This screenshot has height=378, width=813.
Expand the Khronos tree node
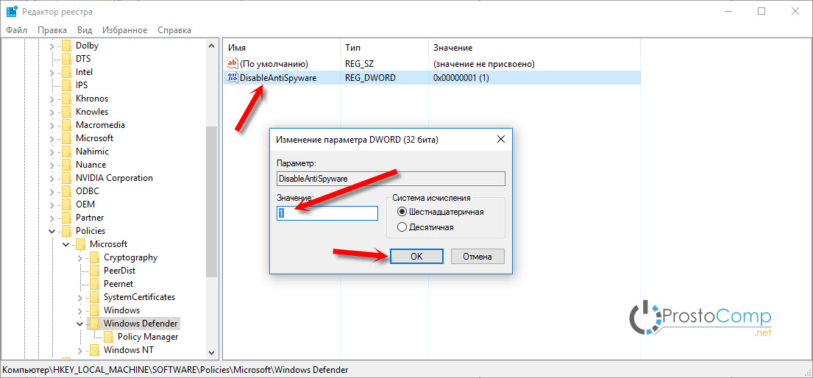[52, 99]
